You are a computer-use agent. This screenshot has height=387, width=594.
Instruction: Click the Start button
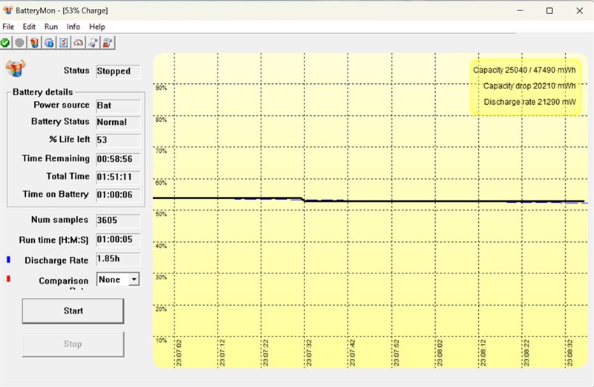click(73, 310)
